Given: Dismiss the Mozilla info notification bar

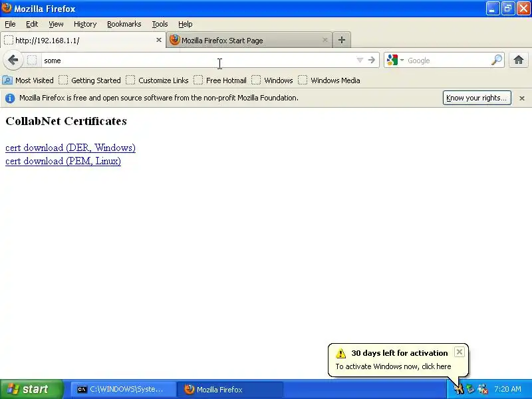Looking at the screenshot, I should tap(522, 98).
